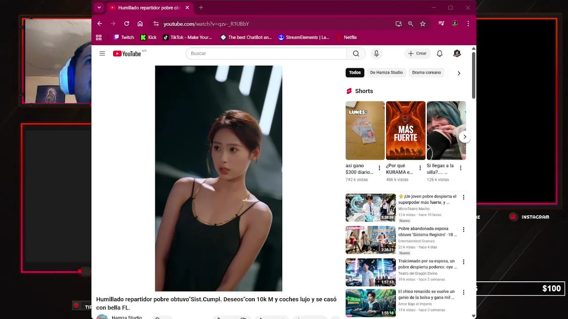568x319 pixels.
Task: Click the page vertical scrollbar thumb
Action: pos(473,75)
